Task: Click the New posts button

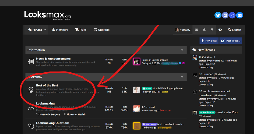Action: [209, 41]
